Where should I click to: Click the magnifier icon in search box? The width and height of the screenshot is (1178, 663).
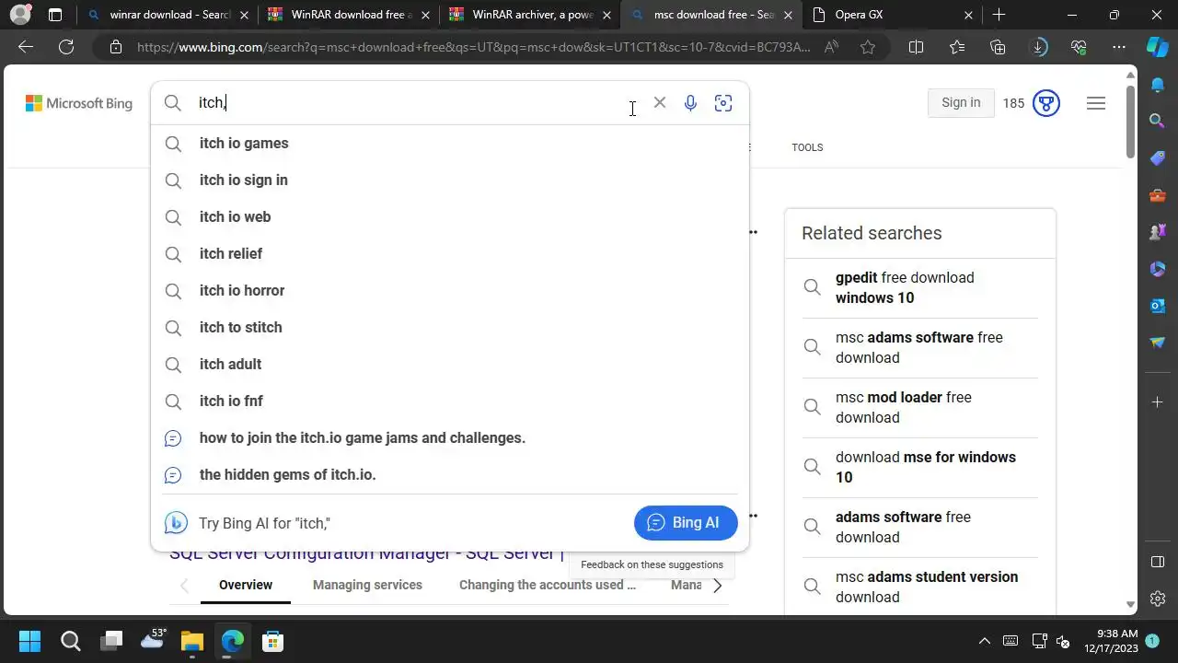point(173,103)
